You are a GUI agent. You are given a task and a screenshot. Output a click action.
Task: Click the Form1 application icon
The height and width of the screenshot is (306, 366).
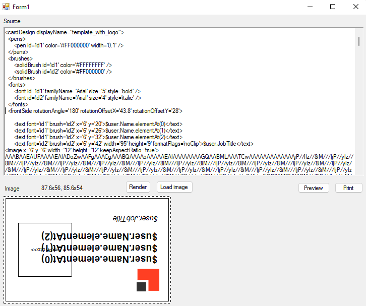click(6, 7)
